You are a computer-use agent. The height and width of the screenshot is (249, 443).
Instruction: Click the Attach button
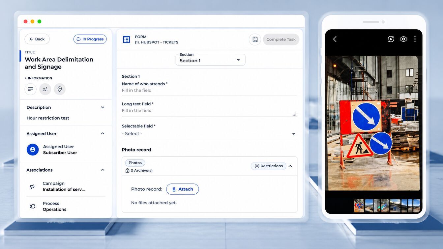coord(183,189)
